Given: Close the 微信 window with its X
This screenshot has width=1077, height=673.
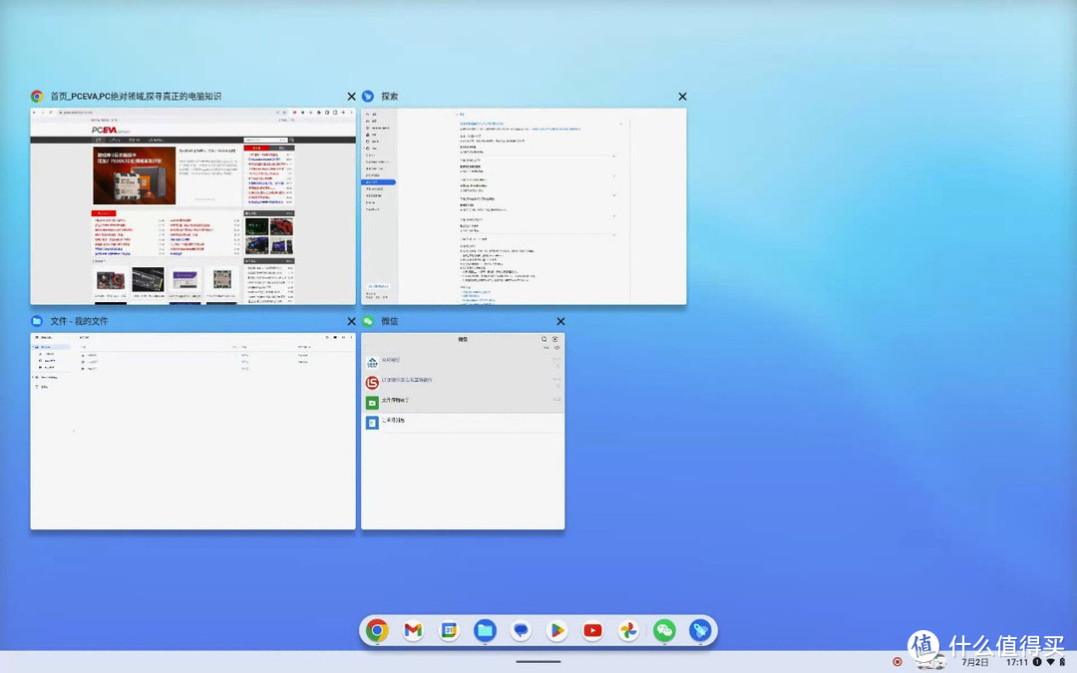Looking at the screenshot, I should [560, 321].
